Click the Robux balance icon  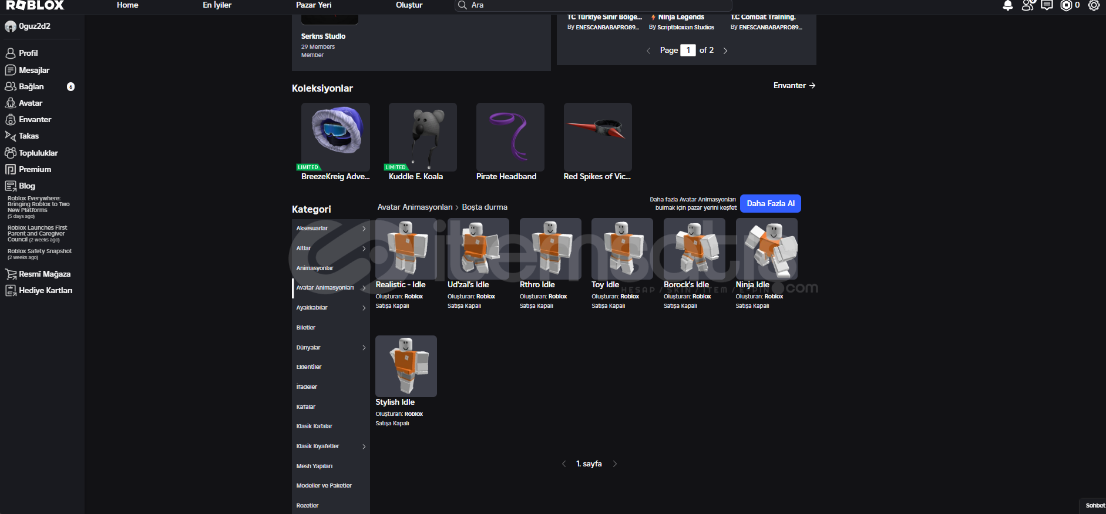tap(1066, 5)
